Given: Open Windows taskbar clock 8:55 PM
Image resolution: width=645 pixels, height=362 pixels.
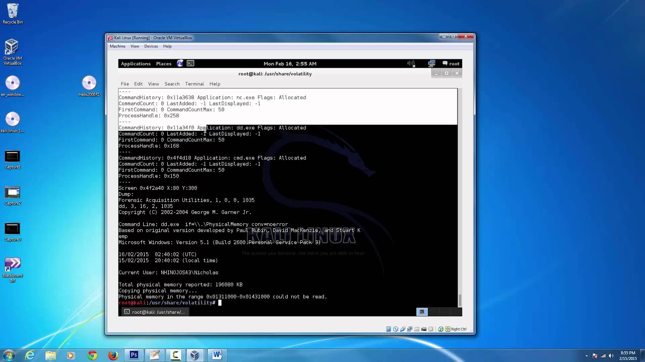Looking at the screenshot, I should coord(628,355).
